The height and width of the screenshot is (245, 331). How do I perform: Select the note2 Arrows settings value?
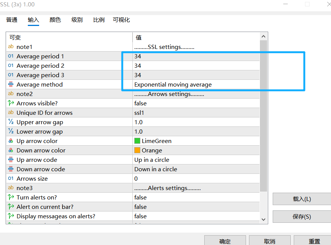pos(196,94)
